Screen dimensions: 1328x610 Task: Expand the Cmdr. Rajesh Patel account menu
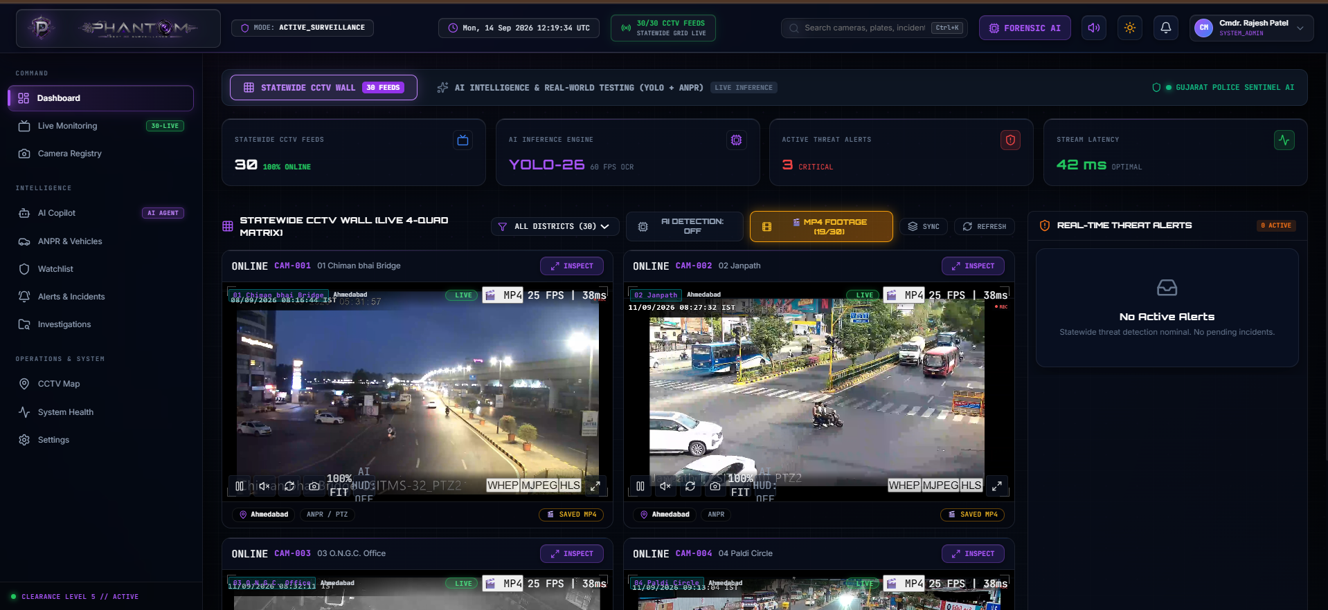point(1251,28)
